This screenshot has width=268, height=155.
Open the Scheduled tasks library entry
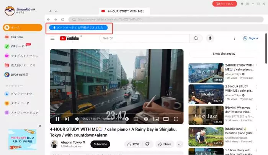point(21,113)
